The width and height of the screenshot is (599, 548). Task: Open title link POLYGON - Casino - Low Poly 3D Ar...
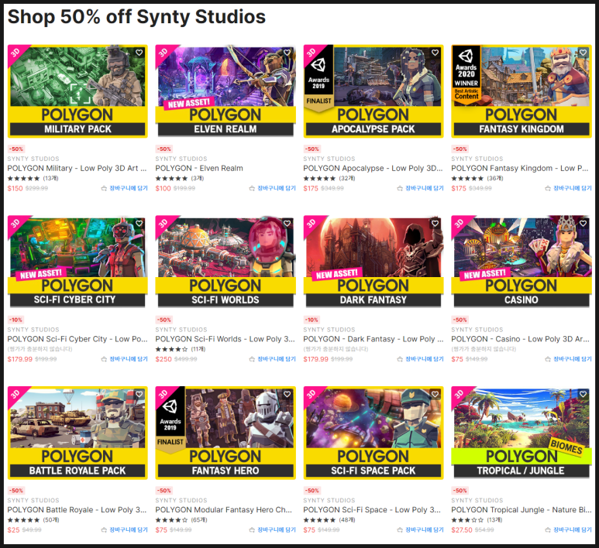pos(520,339)
